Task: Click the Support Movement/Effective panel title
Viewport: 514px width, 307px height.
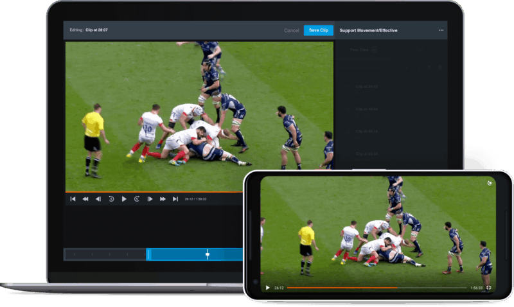Action: tap(369, 30)
